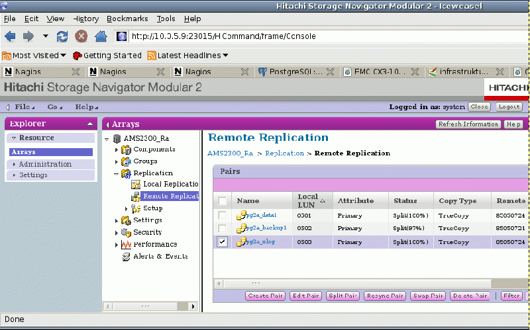Open the browser Help menu
The width and height of the screenshot is (530, 330).
pos(193,19)
